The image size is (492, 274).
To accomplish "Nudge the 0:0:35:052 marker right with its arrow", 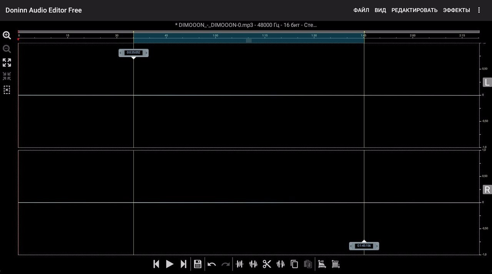I will [146, 53].
